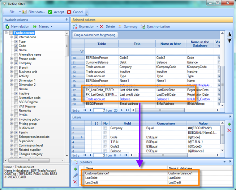Click the Summary sigma icon
The width and height of the screenshot is (236, 190).
[x=120, y=26]
